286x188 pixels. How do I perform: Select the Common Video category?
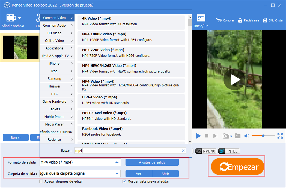57,18
